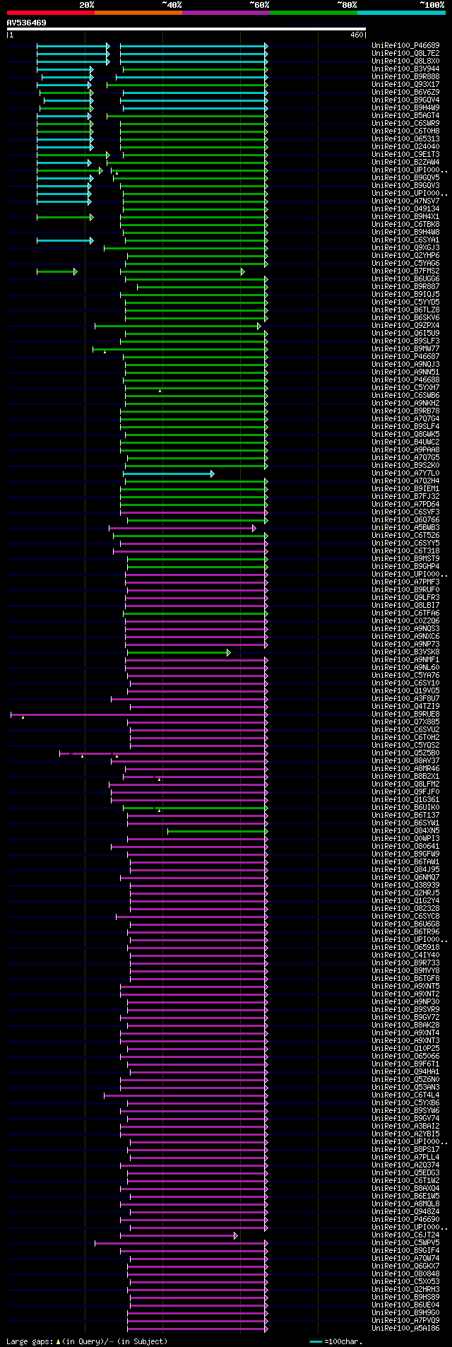Click the UniRef100_B8B2X1 label
This screenshot has height=1347, width=452.
point(405,777)
